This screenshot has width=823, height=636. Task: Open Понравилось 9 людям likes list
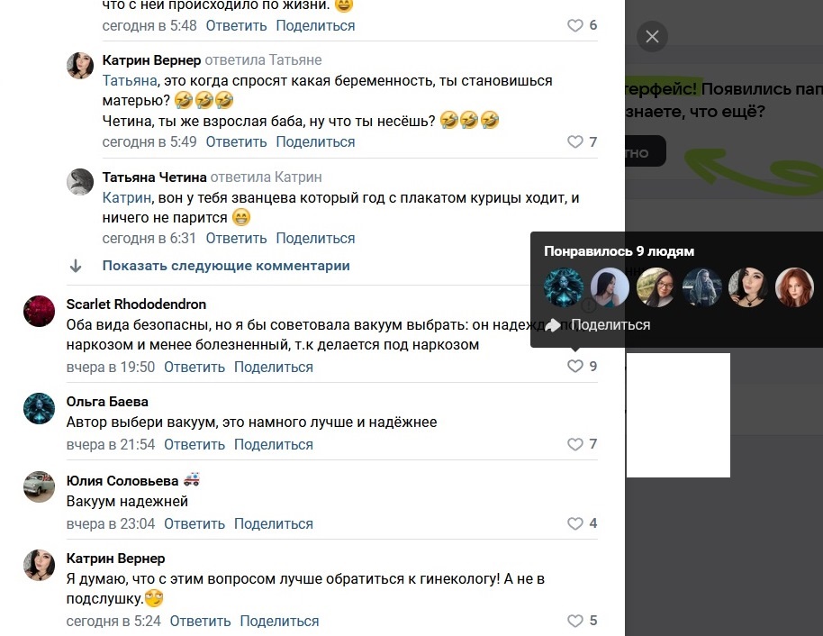click(x=619, y=251)
